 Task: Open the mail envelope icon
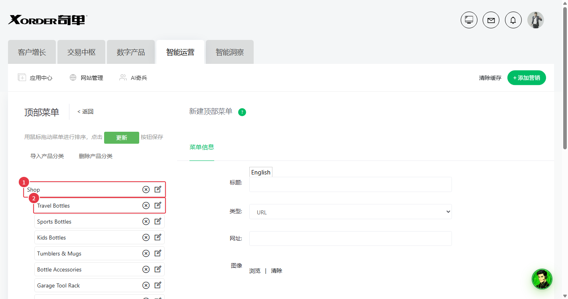[x=491, y=20]
